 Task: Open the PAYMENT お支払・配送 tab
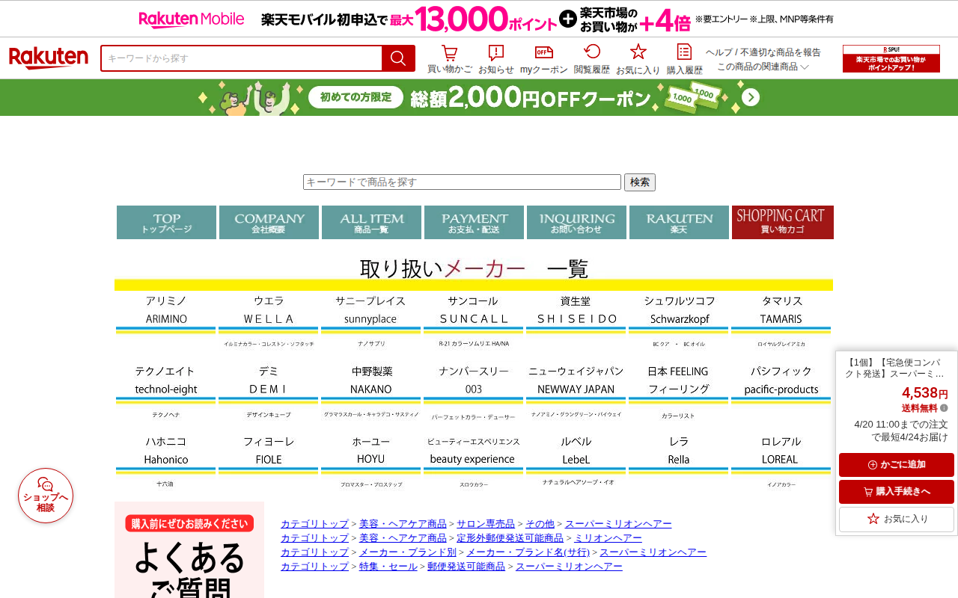pos(474,223)
